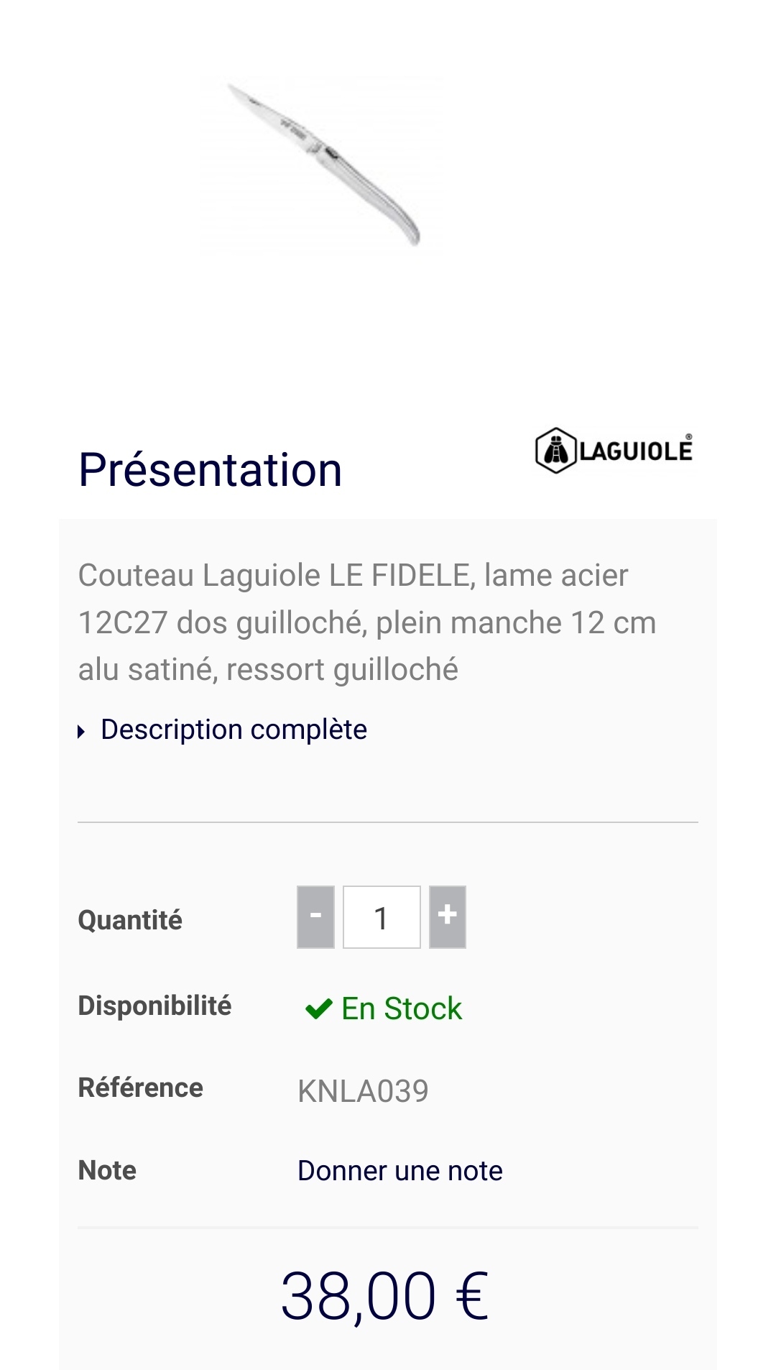
Task: Click the Présentation heading
Action: point(210,470)
